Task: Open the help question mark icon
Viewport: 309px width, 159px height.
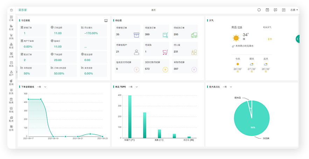Action: pos(283,10)
